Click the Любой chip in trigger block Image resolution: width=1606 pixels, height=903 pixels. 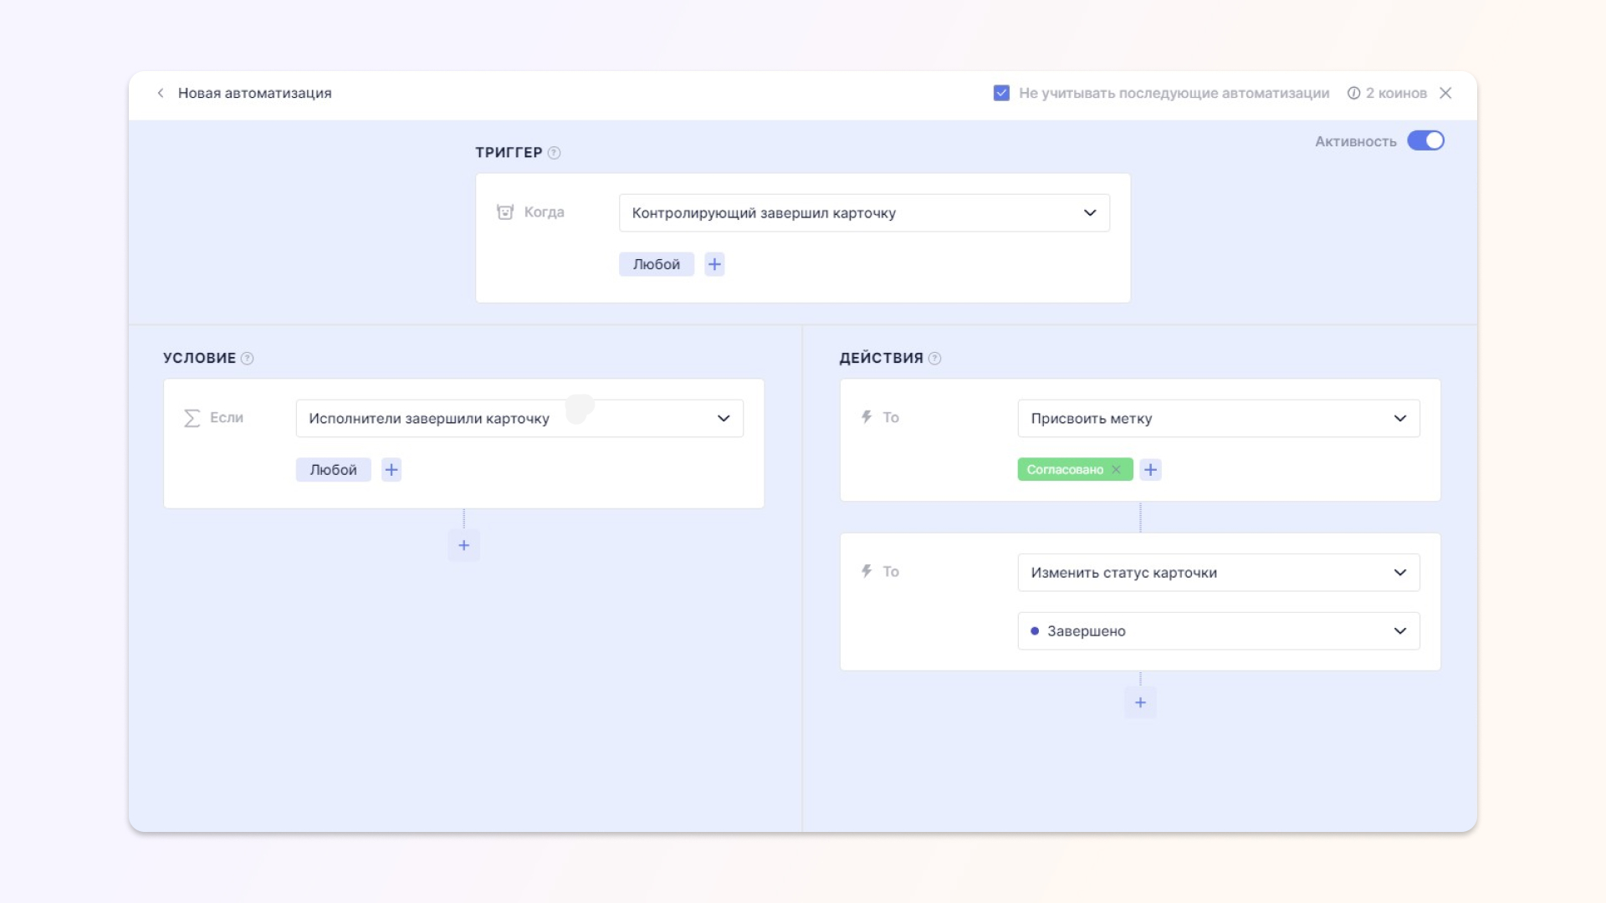click(x=657, y=265)
